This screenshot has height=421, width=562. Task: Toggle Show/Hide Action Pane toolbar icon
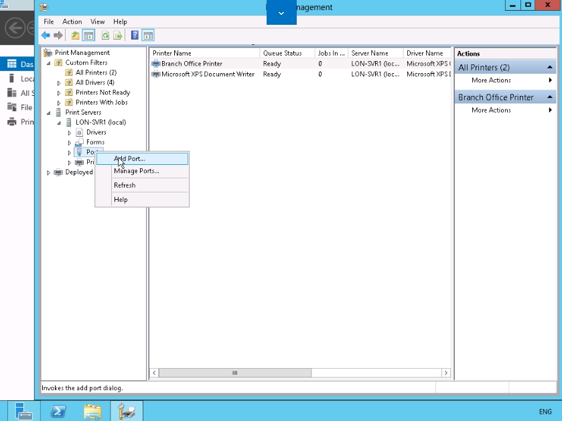tap(148, 36)
